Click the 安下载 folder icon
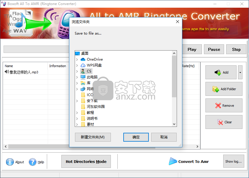 pos(83,101)
